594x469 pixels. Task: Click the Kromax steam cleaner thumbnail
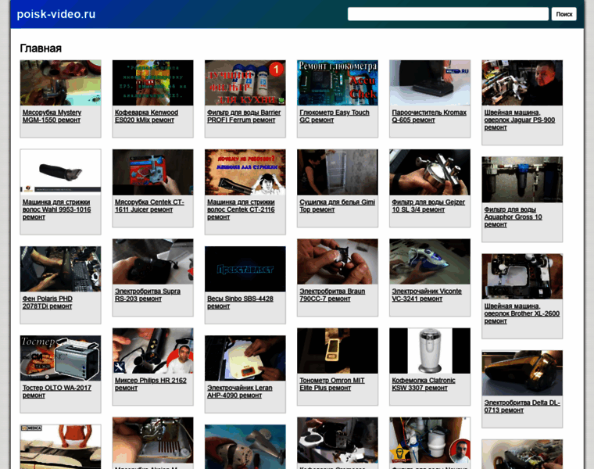(430, 83)
